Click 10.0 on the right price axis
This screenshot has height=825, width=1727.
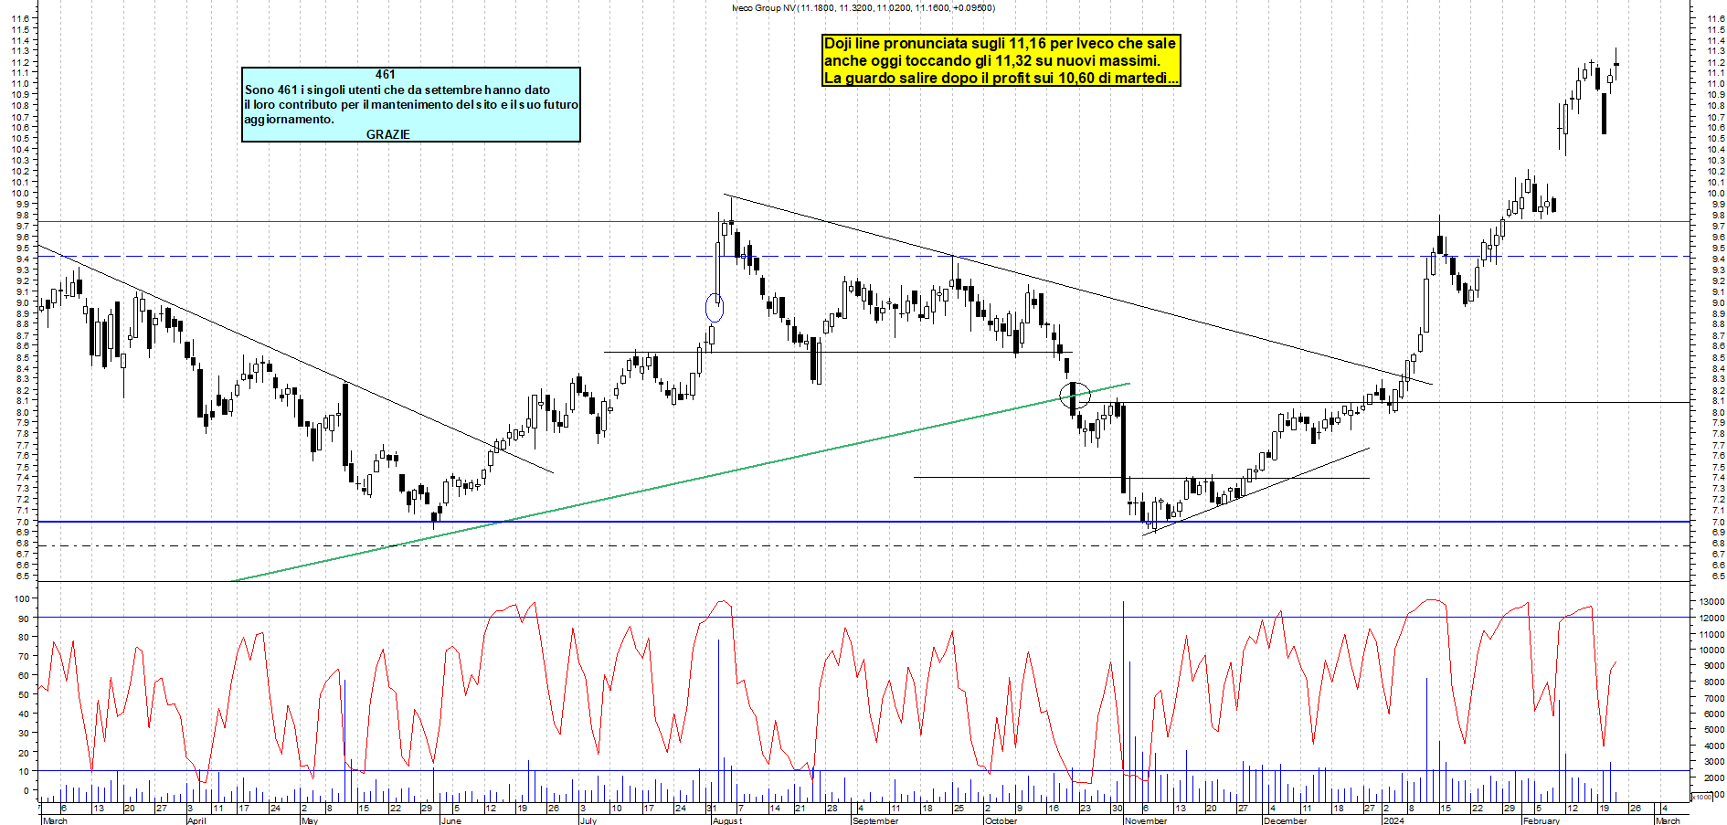point(1715,194)
